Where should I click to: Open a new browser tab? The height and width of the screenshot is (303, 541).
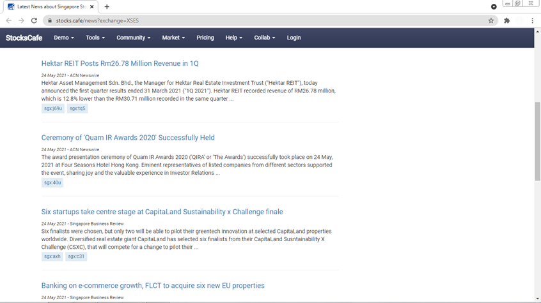click(107, 6)
